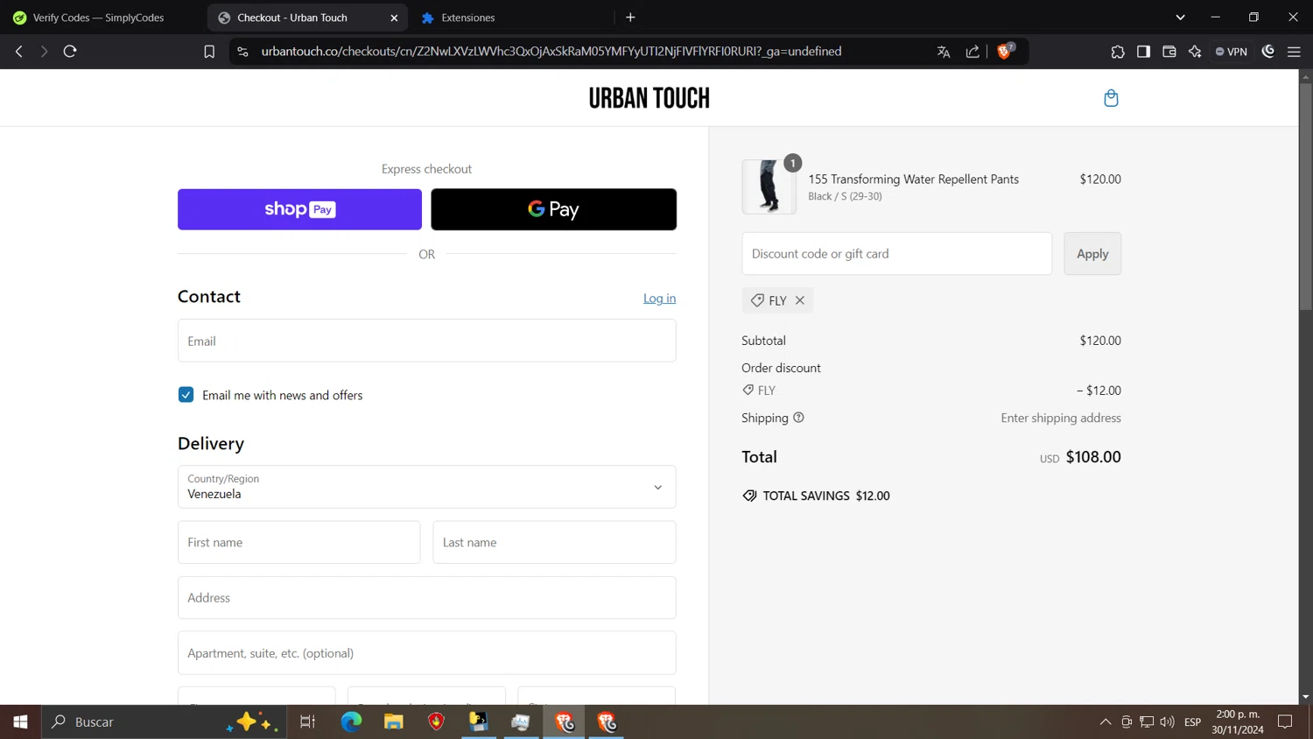Launch Microsoft Edge from the taskbar
Screen dimensions: 1313x739
click(351, 721)
